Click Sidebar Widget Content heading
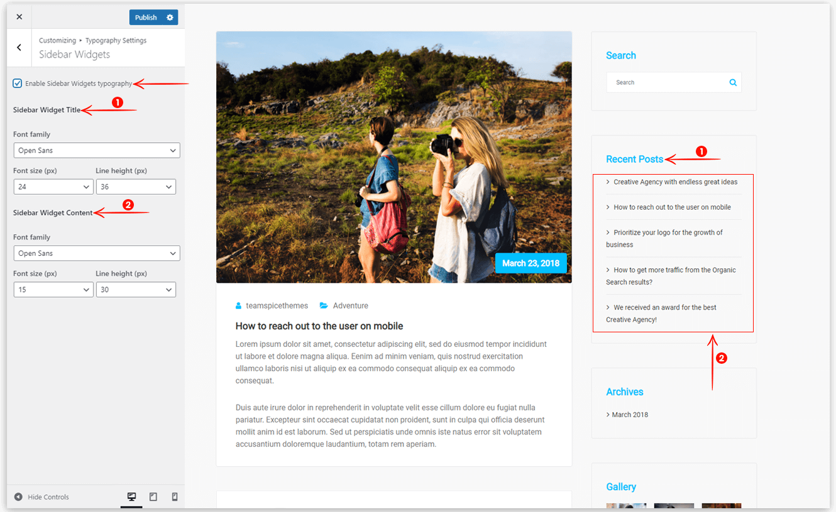 click(x=53, y=213)
